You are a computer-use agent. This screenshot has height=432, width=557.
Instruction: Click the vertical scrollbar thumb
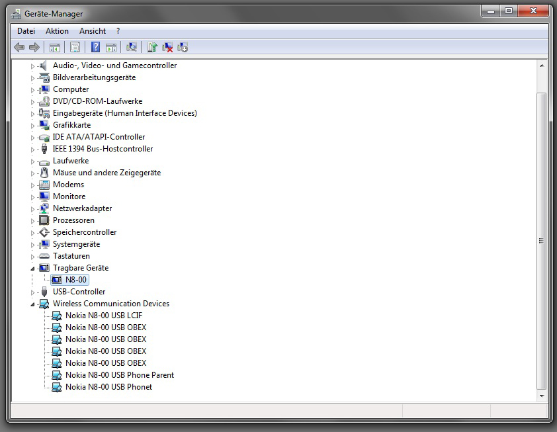pyautogui.click(x=542, y=241)
